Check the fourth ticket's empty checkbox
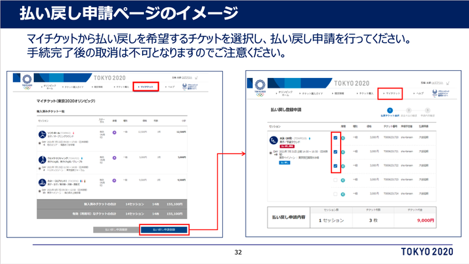Image resolution: width=469 pixels, height=264 pixels. coord(335,179)
